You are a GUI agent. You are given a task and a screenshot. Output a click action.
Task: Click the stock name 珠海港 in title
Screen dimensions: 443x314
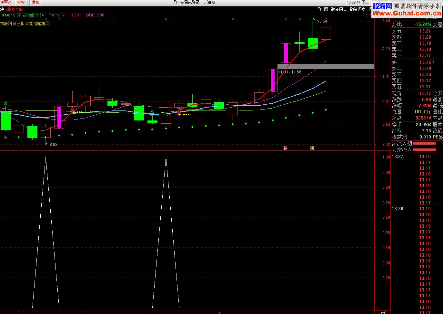[x=209, y=2]
